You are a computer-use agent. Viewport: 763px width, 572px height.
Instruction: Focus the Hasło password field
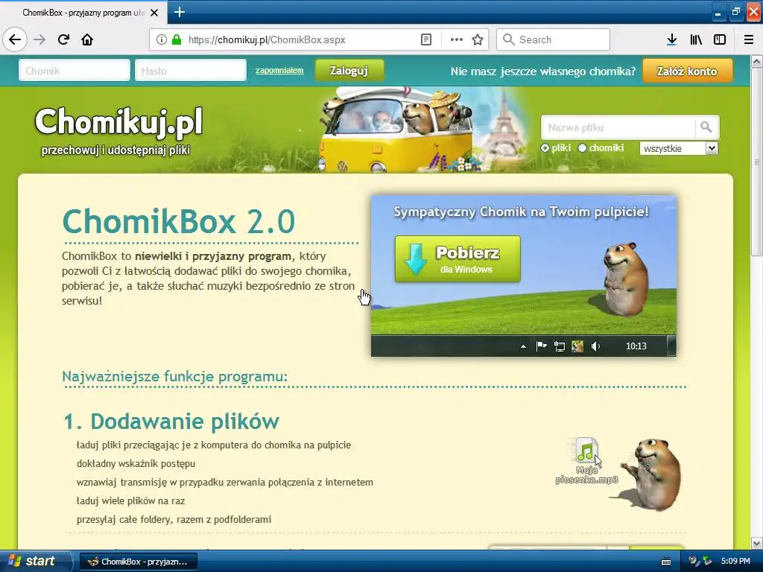191,71
